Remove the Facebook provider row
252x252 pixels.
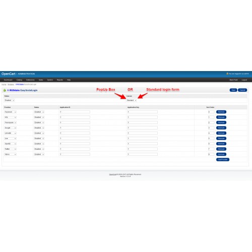click(x=221, y=112)
